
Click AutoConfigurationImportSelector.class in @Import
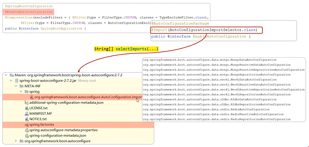[213, 30]
